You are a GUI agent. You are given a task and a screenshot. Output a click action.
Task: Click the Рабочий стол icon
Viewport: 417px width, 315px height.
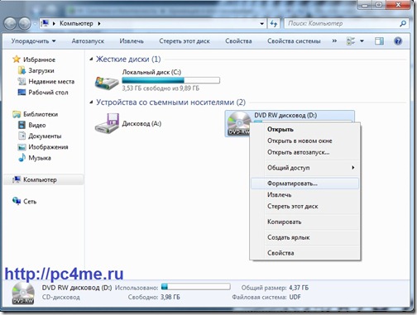tap(22, 93)
